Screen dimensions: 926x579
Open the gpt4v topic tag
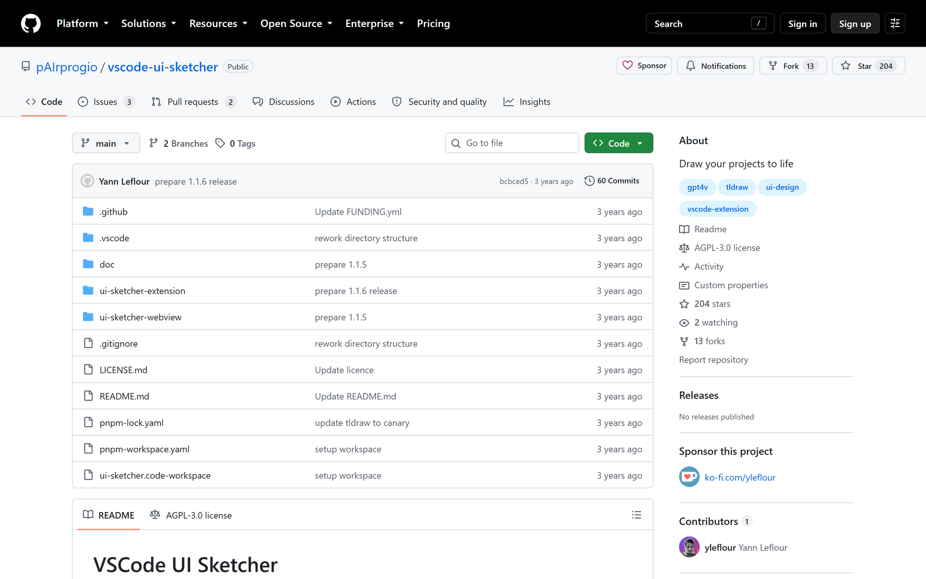[x=697, y=187]
